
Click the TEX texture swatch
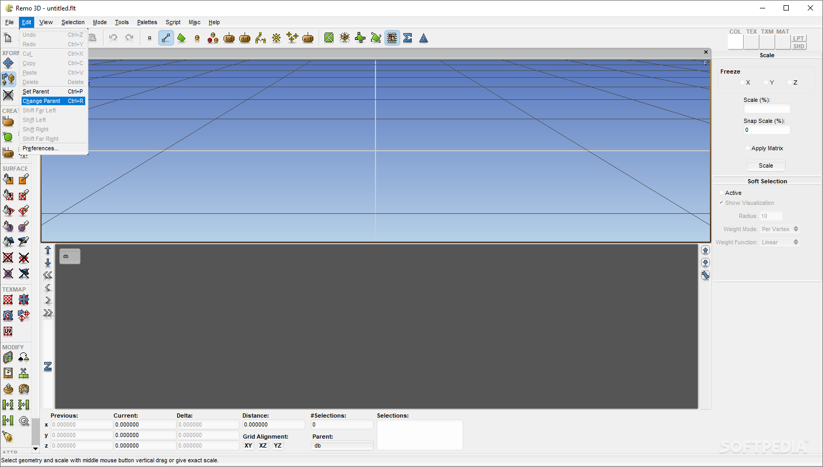pos(751,42)
